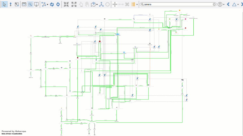This screenshot has width=243, height=136.
Task: Click the expand arrows icon
Action: tap(74, 4)
